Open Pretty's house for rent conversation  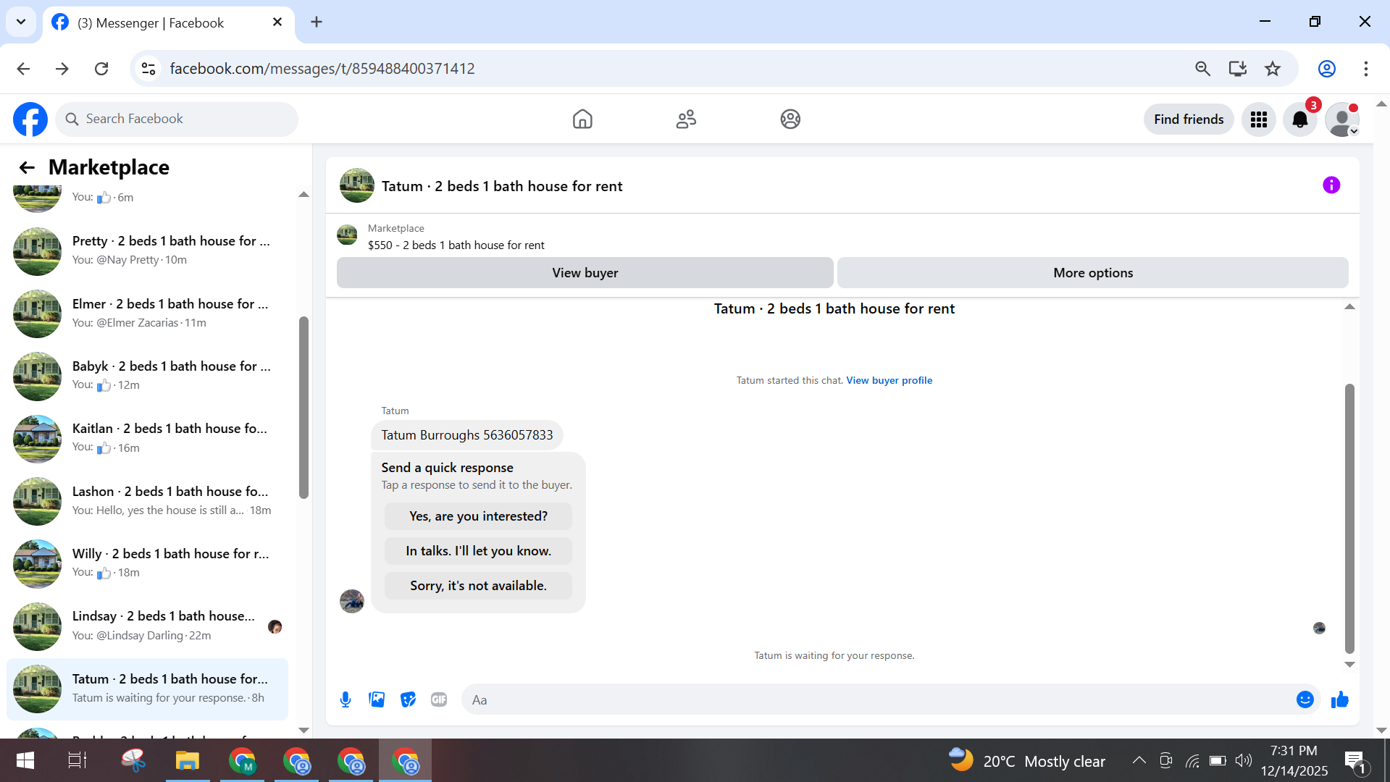click(148, 251)
